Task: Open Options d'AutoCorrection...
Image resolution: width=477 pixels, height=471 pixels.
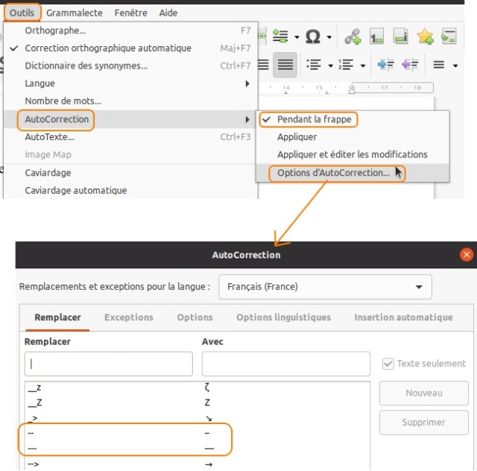Action: 353,173
